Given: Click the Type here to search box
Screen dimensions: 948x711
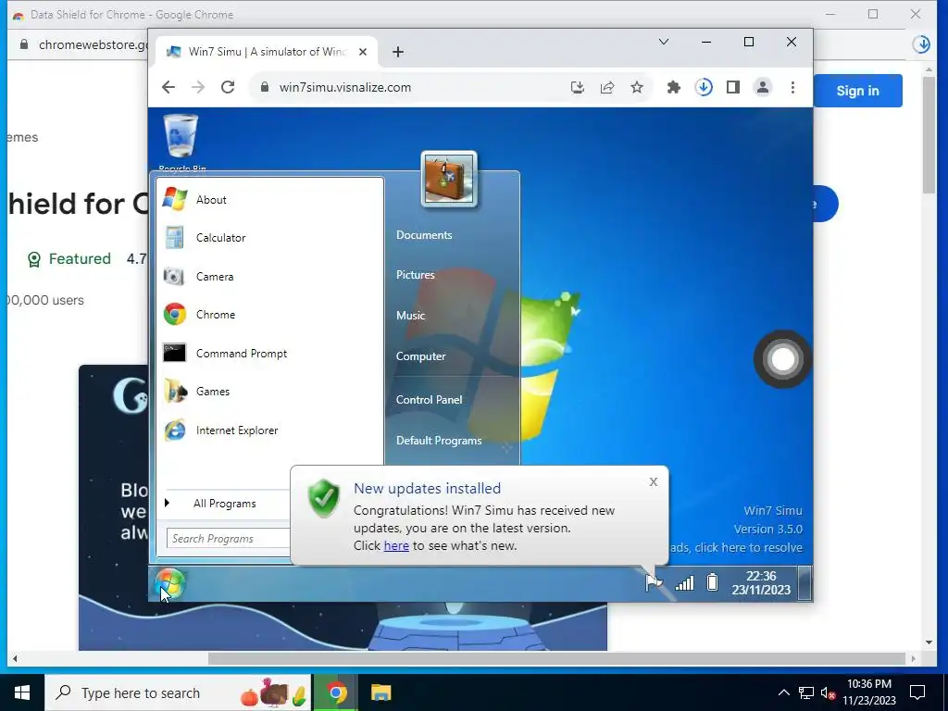Looking at the screenshot, I should click(178, 692).
